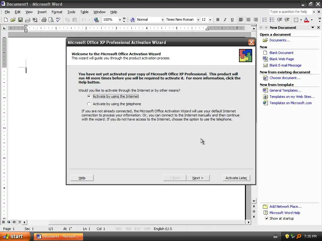Open Templates on Microsoft.com link
The image size is (322, 241).
pyautogui.click(x=291, y=103)
